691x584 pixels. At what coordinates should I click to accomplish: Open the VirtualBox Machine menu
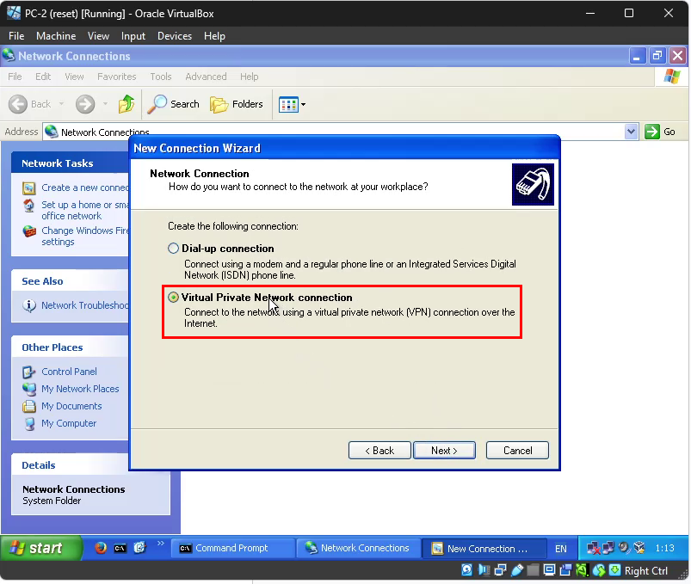[x=56, y=36]
